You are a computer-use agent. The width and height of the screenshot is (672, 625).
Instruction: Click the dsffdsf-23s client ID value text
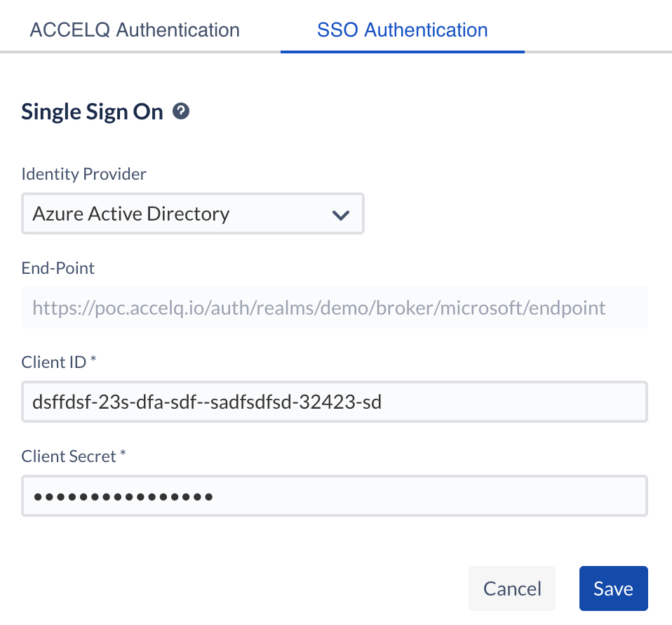click(x=207, y=402)
